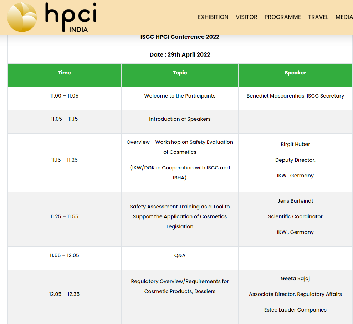The width and height of the screenshot is (353, 324).
Task: Select the 'Estee Lauder Companies' text
Action: (x=295, y=310)
